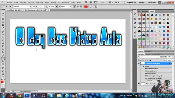The image size is (175, 98).
Task: Select the Brush tool
Action: [3, 35]
